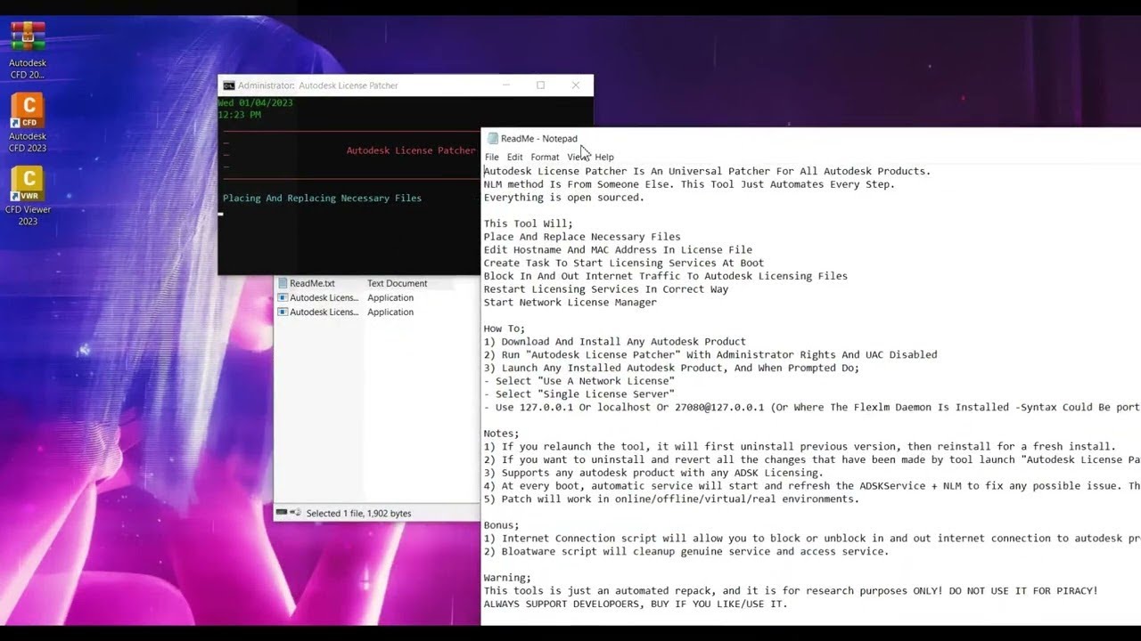Viewport: 1141px width, 641px height.
Task: Click the command prompt icon in Patcher title bar
Action: (229, 85)
